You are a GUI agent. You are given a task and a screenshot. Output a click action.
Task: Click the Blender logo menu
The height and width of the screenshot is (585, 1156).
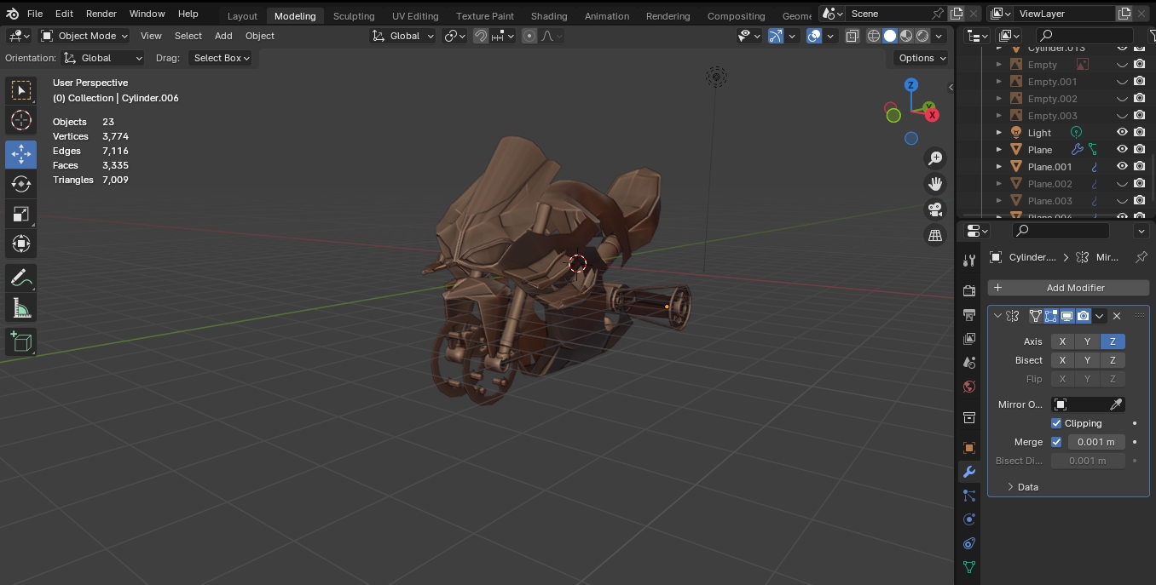[x=12, y=14]
